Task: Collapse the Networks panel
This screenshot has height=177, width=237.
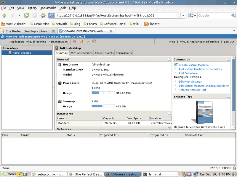Action: point(169,129)
